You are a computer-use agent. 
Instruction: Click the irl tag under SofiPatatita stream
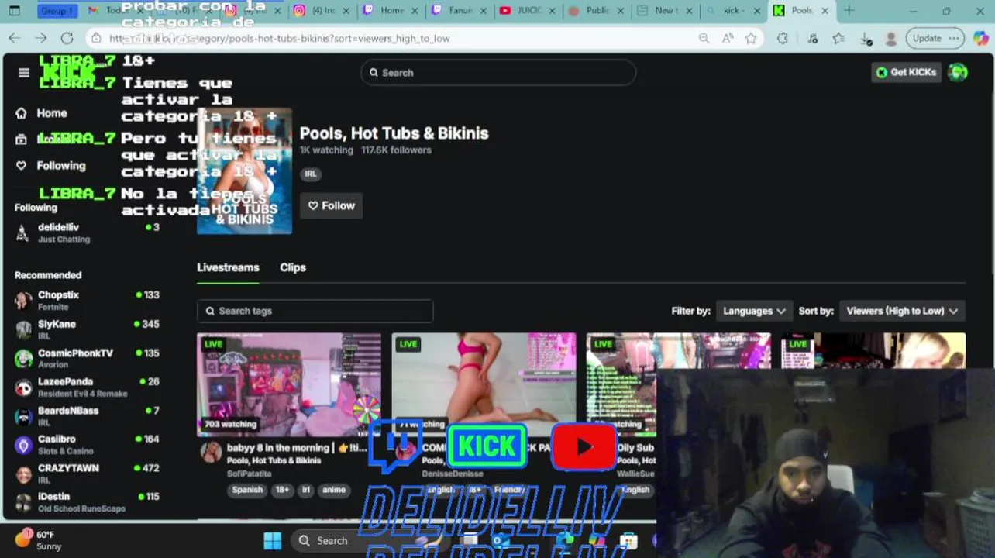305,490
